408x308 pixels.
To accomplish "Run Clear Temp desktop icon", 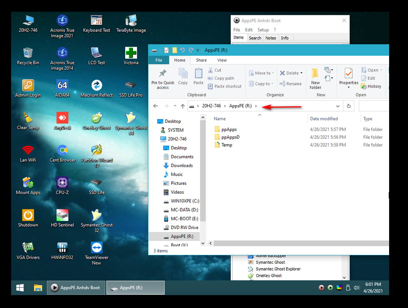I will tap(28, 121).
